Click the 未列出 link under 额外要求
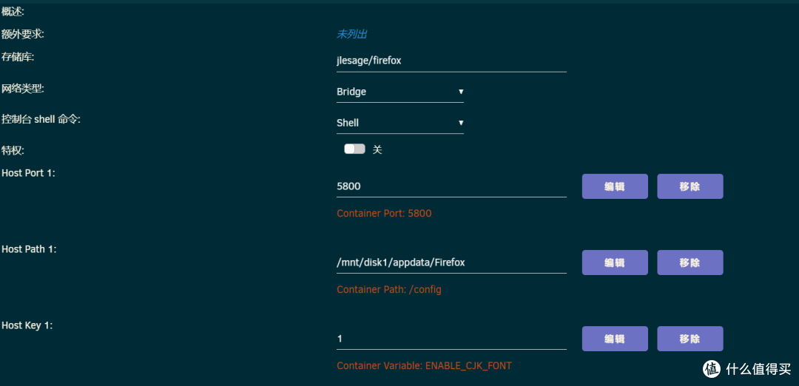 pos(352,34)
